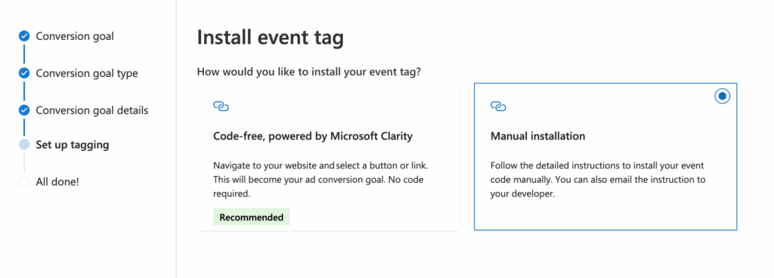Choose the Code-free Microsoft Clarity card
The height and width of the screenshot is (278, 774).
329,156
